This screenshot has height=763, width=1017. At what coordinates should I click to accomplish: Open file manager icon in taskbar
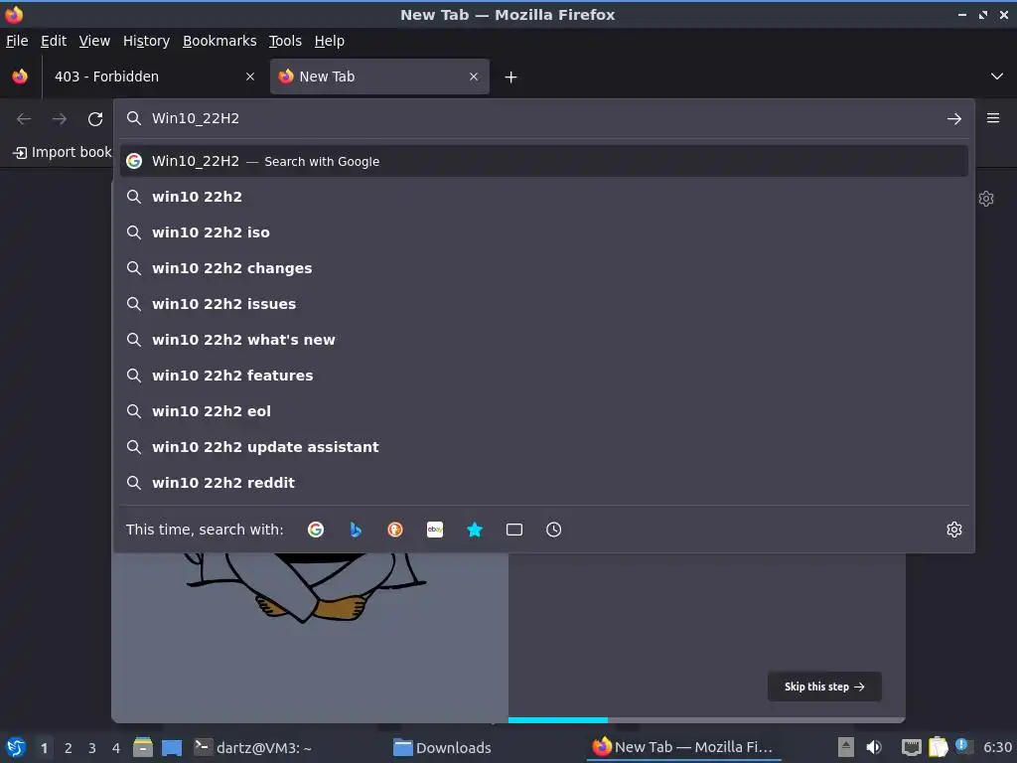pyautogui.click(x=143, y=747)
